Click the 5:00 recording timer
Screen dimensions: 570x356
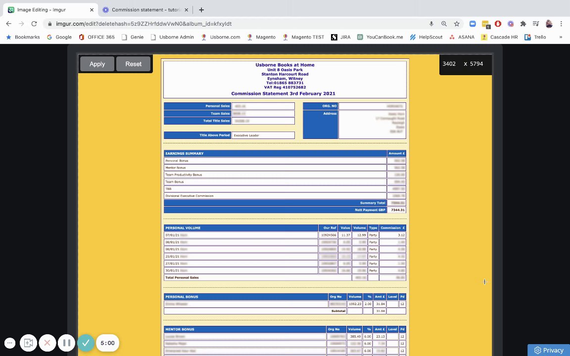(x=107, y=343)
